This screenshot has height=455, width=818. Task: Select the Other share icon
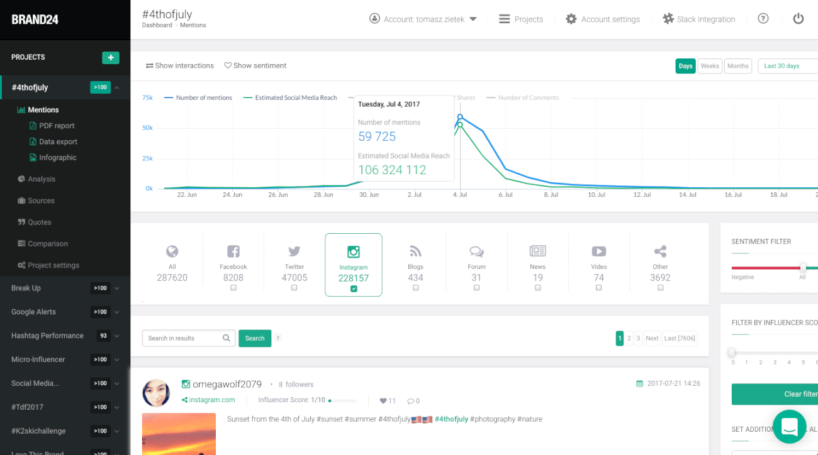660,251
